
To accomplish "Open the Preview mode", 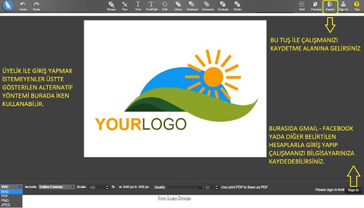I will click(x=316, y=6).
